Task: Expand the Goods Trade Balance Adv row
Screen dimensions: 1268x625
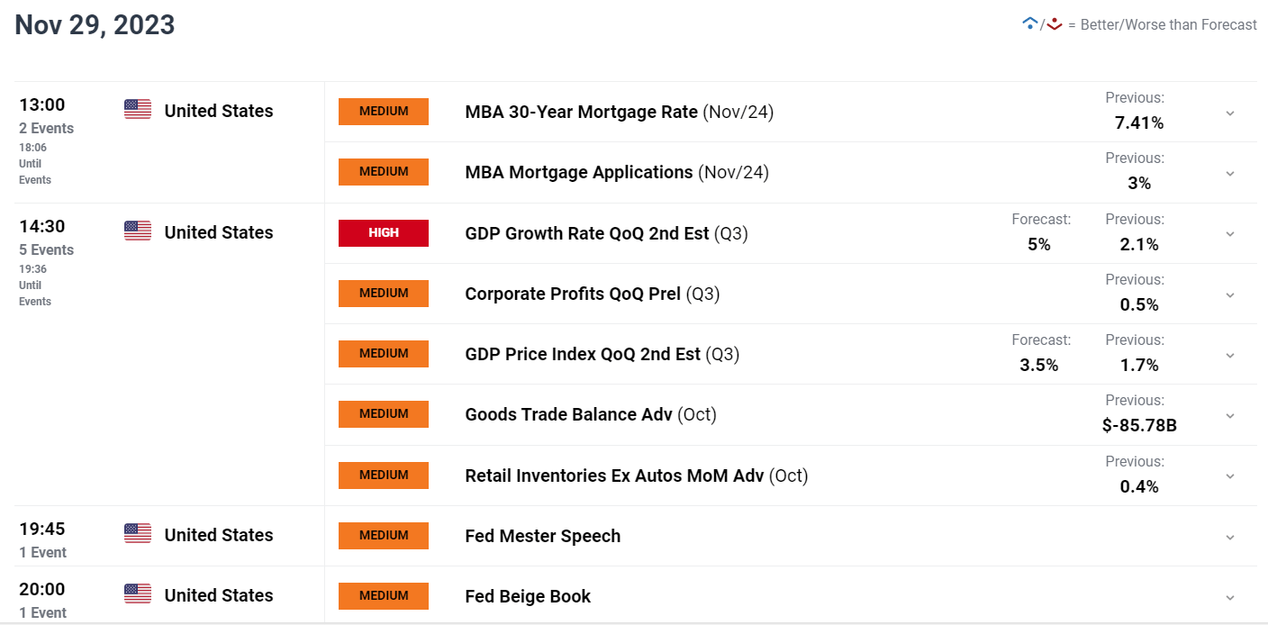Action: click(1230, 415)
